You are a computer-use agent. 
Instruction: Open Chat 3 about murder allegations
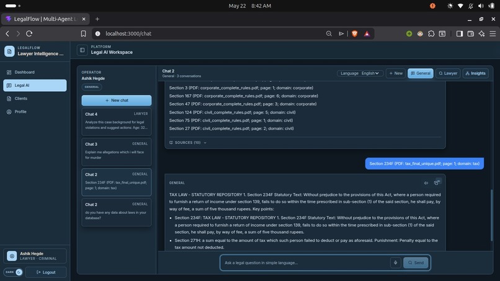tap(117, 151)
